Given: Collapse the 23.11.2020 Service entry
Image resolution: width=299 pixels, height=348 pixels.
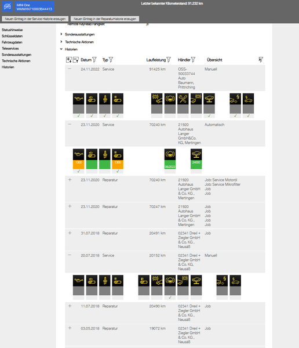Looking at the screenshot, I should pyautogui.click(x=70, y=124).
